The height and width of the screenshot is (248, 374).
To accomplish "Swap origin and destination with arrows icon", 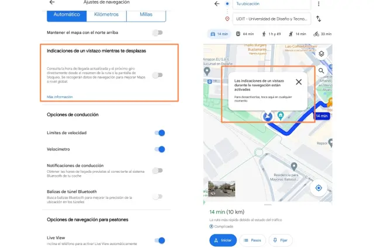I will click(318, 19).
